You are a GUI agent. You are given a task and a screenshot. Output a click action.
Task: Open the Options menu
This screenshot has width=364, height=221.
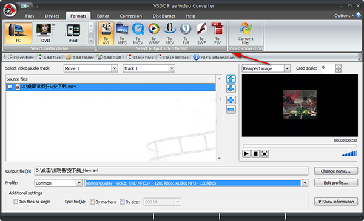(344, 16)
